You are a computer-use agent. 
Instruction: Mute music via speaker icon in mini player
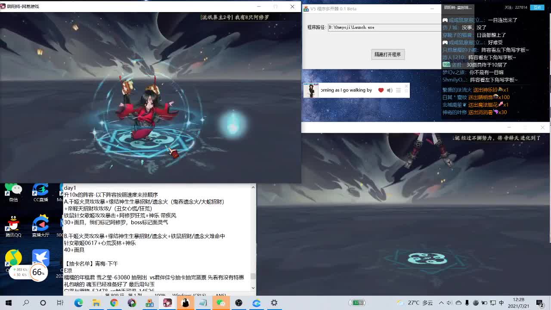tap(390, 90)
